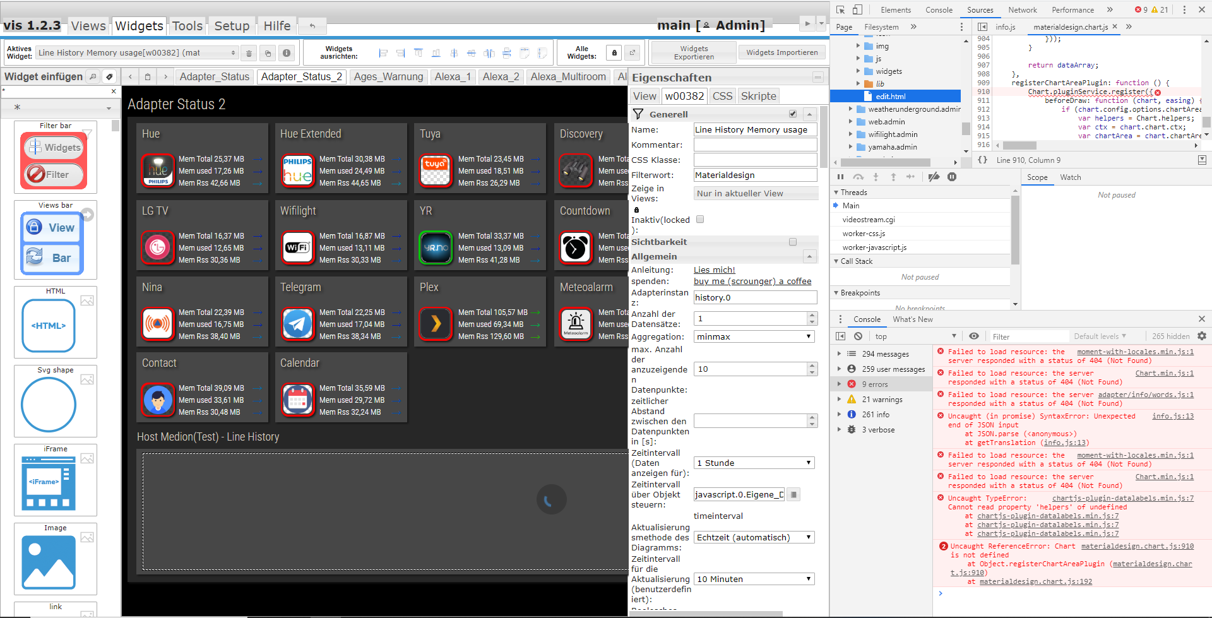This screenshot has width=1212, height=618.
Task: Open the console settings gear
Action: pos(1202,336)
